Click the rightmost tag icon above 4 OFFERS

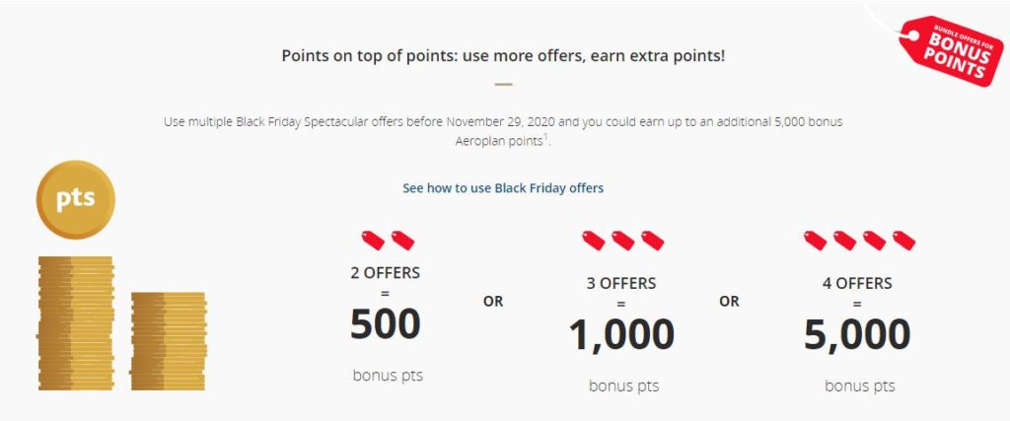coord(903,240)
